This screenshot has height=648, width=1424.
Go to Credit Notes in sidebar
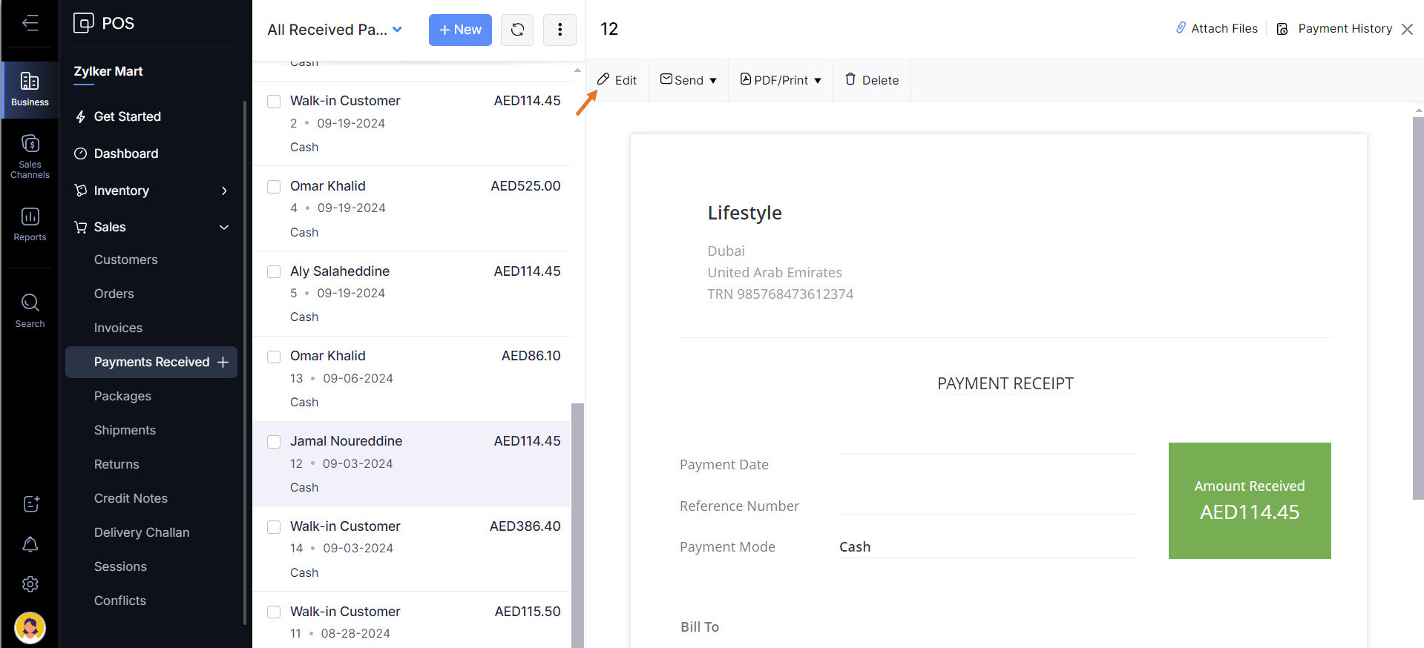click(131, 498)
